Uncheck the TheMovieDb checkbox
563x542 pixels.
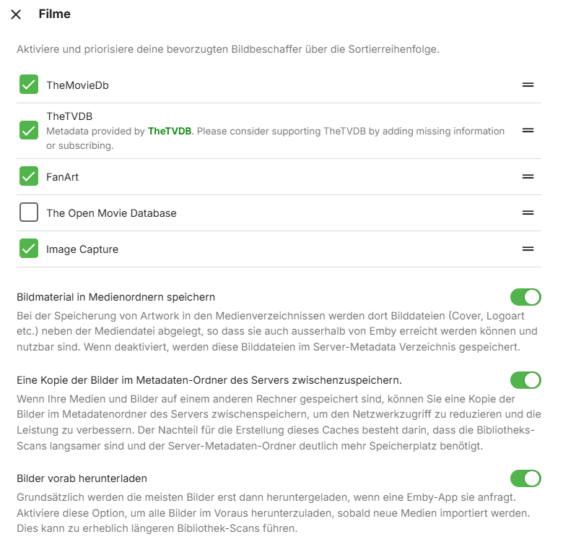29,85
